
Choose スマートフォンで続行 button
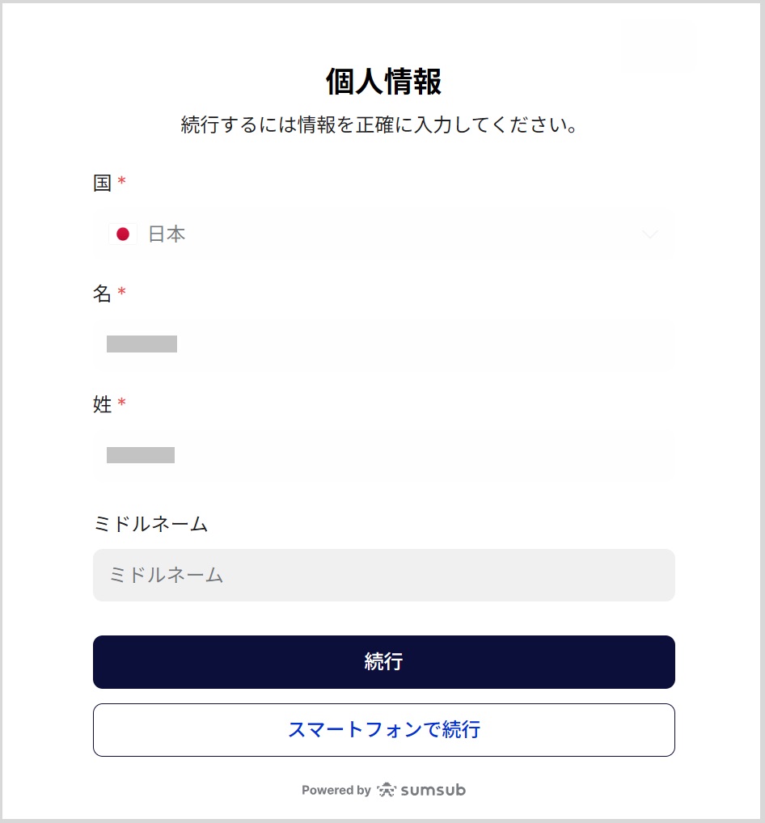pos(384,730)
